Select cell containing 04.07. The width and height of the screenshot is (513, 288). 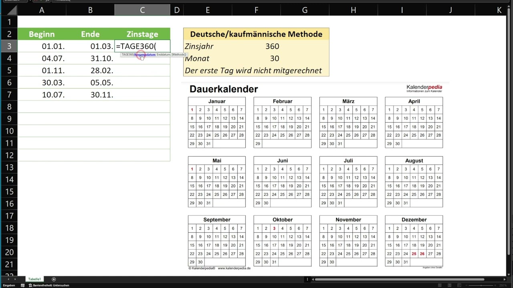(42, 58)
